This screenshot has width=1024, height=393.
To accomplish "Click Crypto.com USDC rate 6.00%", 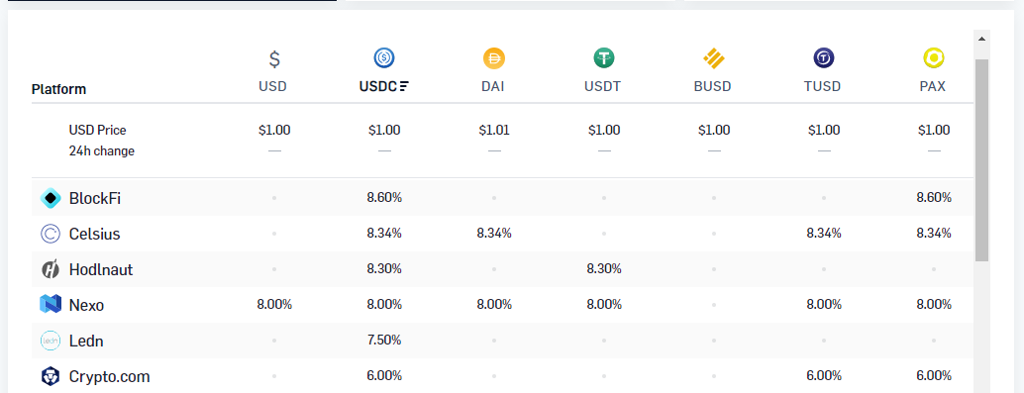I will 384,375.
